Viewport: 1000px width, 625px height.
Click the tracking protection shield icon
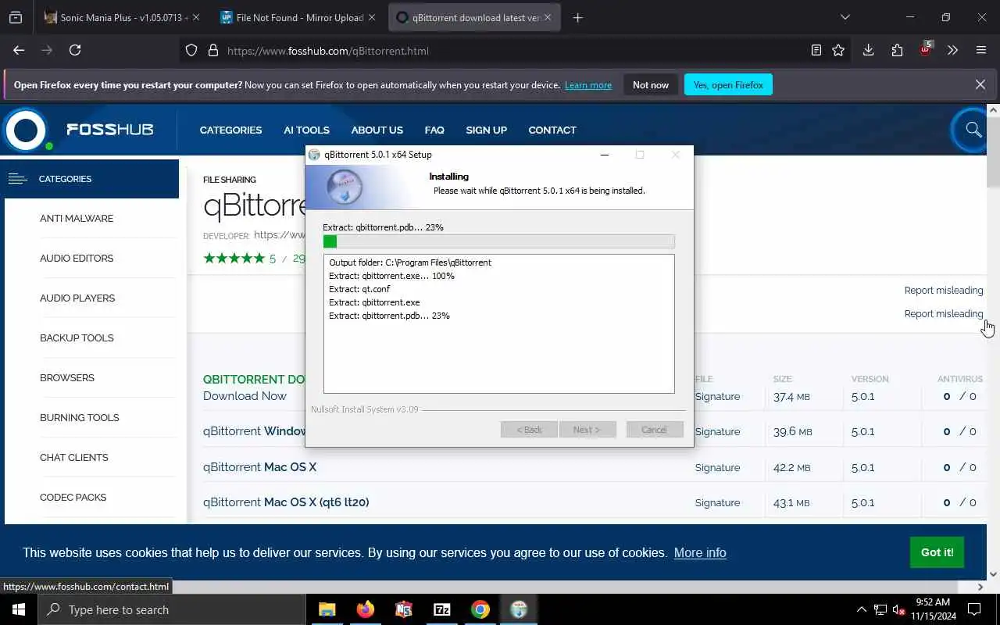coord(191,50)
